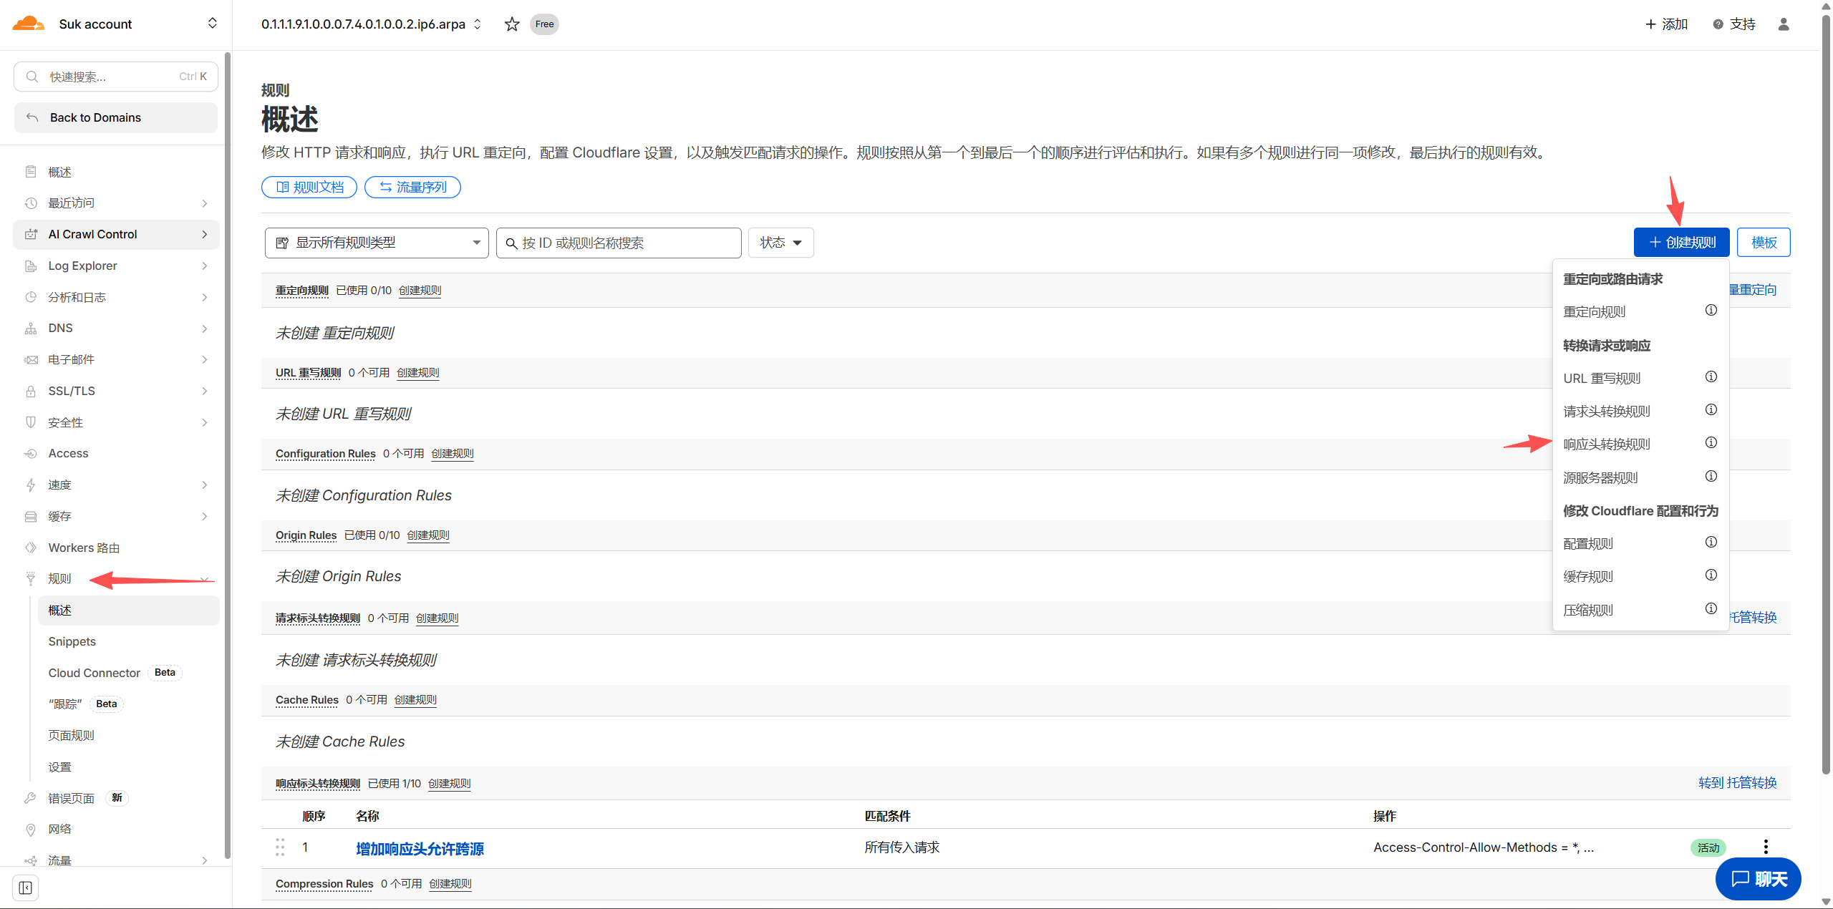Click info icon next to 配置规则

pos(1711,543)
